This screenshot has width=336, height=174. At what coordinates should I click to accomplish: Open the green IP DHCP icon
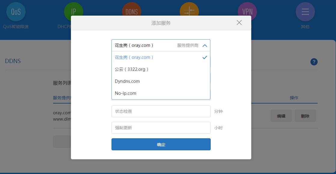(x=74, y=9)
